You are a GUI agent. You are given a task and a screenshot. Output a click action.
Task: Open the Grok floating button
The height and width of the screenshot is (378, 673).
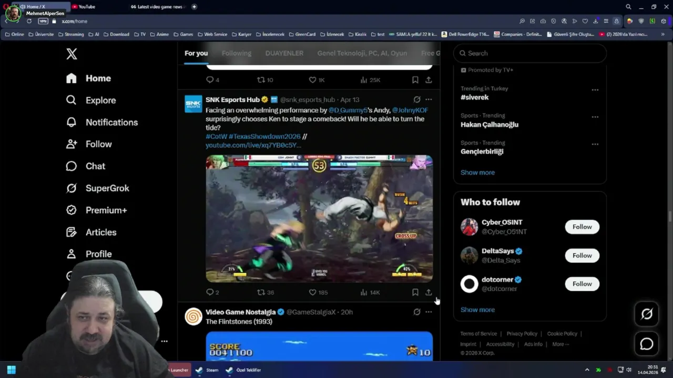(x=647, y=313)
